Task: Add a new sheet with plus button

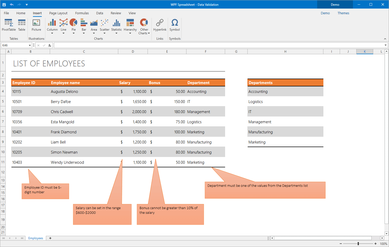Action: tap(50, 238)
